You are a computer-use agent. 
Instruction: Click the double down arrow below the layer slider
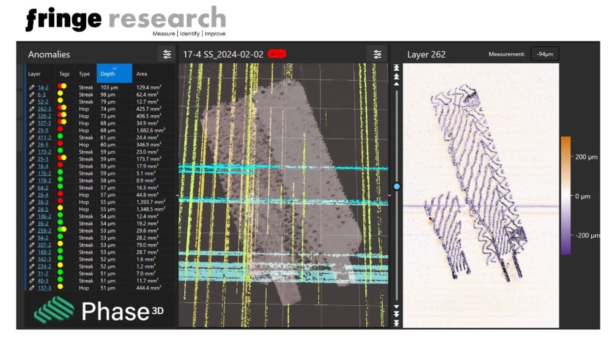[x=396, y=314]
